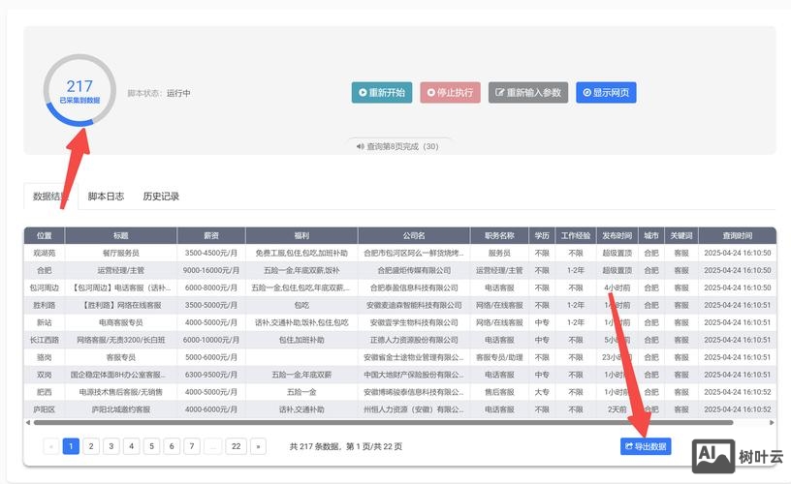Click the 217 collected-data progress ring

coord(79,91)
